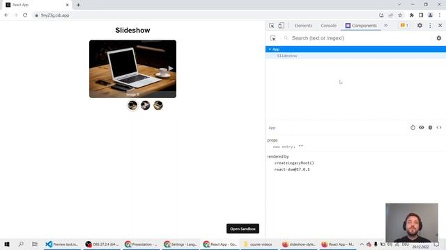Viewport: 446px width, 250px height.
Task: Click the address bar URL
Action: click(55, 15)
